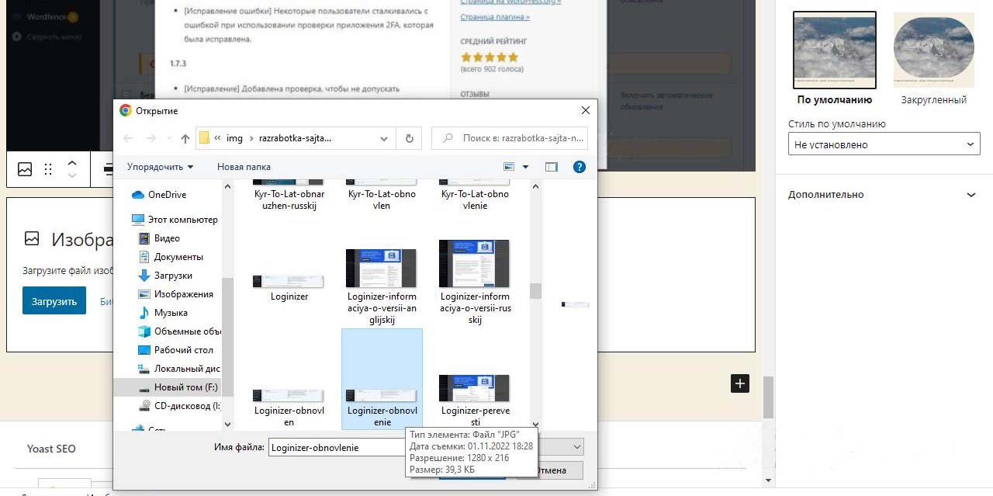Change view mode icon in the dialog
The width and height of the screenshot is (993, 496).
(x=510, y=167)
